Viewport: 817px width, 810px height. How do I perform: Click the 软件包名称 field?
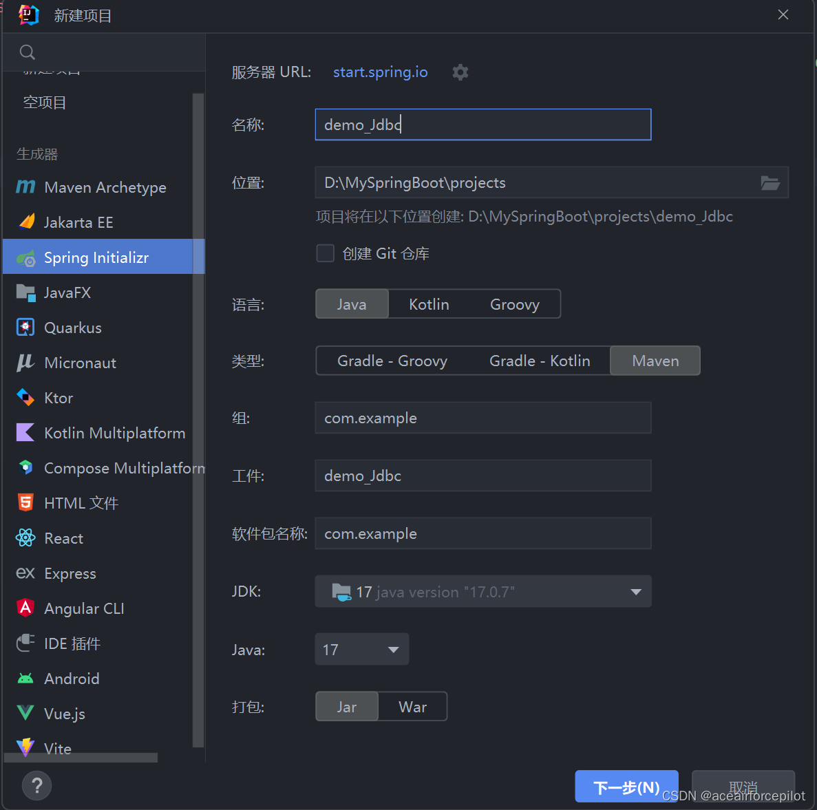483,533
